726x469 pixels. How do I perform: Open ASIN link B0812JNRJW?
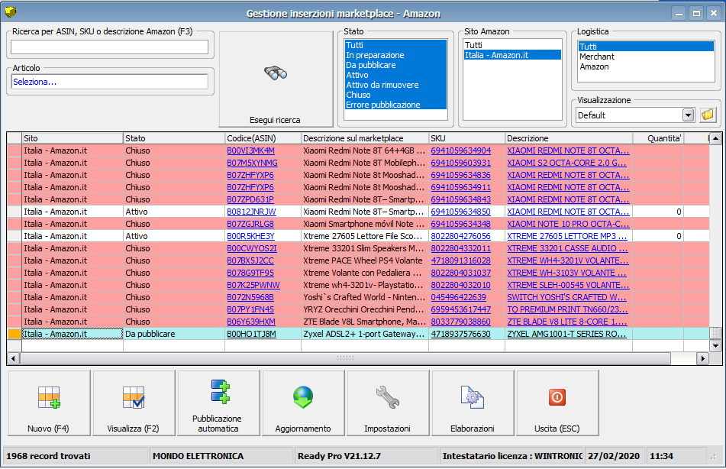pyautogui.click(x=251, y=212)
